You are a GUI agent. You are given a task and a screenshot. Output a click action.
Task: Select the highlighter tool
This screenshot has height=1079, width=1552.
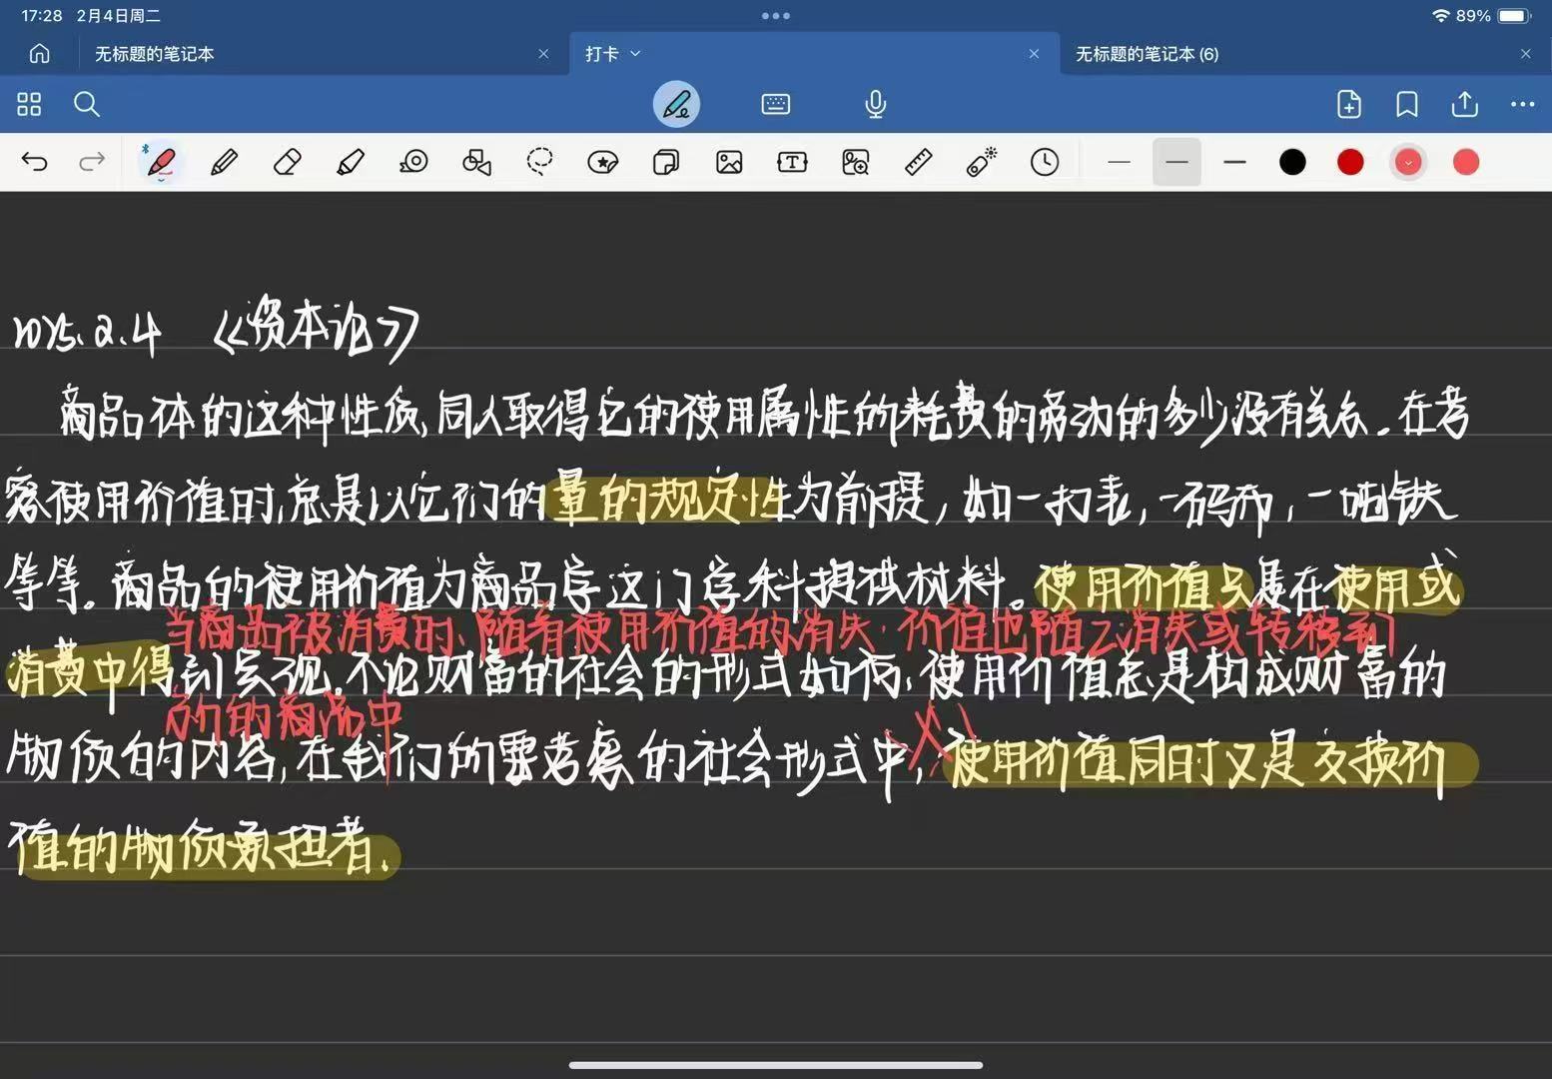tap(351, 162)
